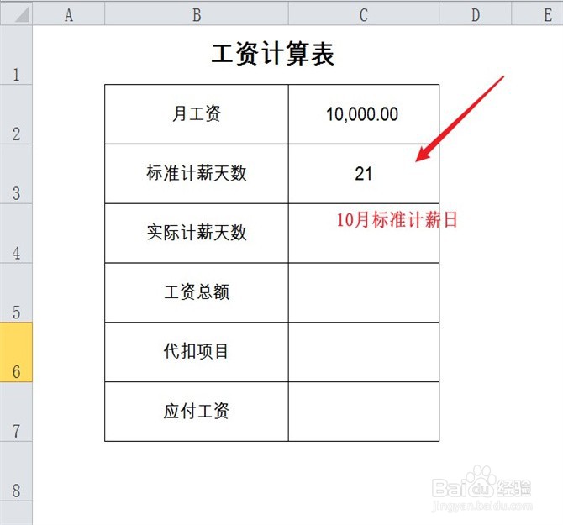Select column B header
Viewport: 563px width, 525px height.
[197, 13]
